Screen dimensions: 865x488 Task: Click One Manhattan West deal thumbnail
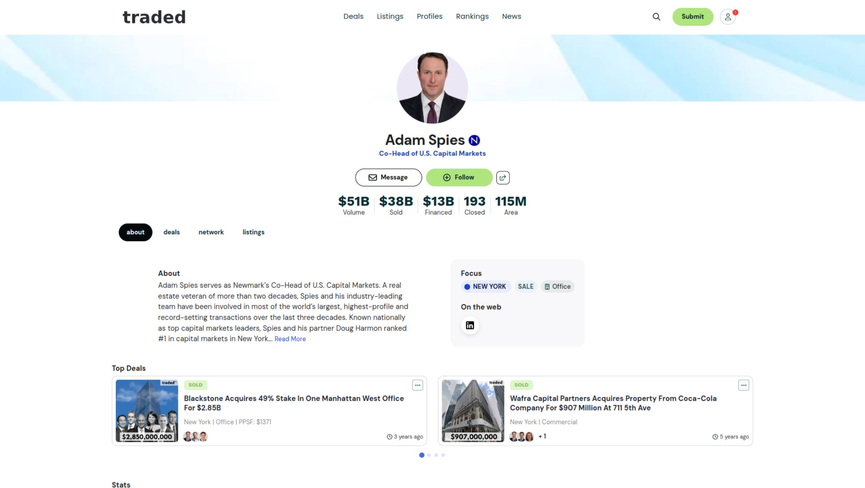click(147, 411)
